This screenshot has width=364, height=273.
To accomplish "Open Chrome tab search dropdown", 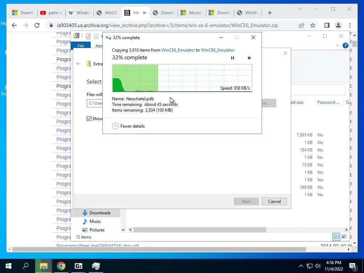I will pyautogui.click(x=300, y=9).
